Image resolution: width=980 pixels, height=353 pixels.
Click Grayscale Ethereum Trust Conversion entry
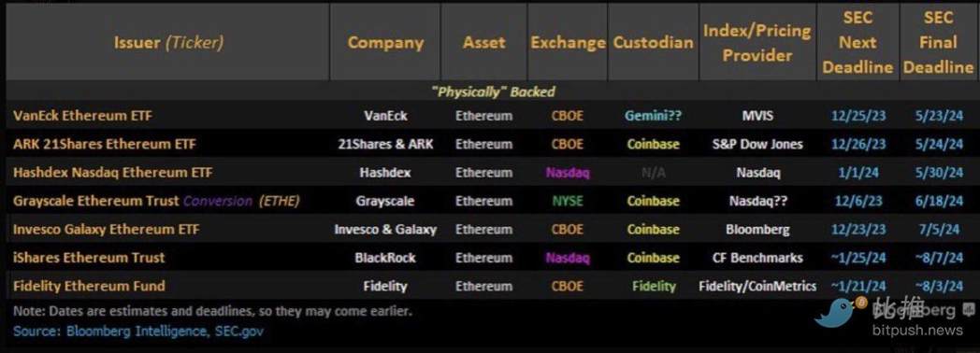coord(156,201)
